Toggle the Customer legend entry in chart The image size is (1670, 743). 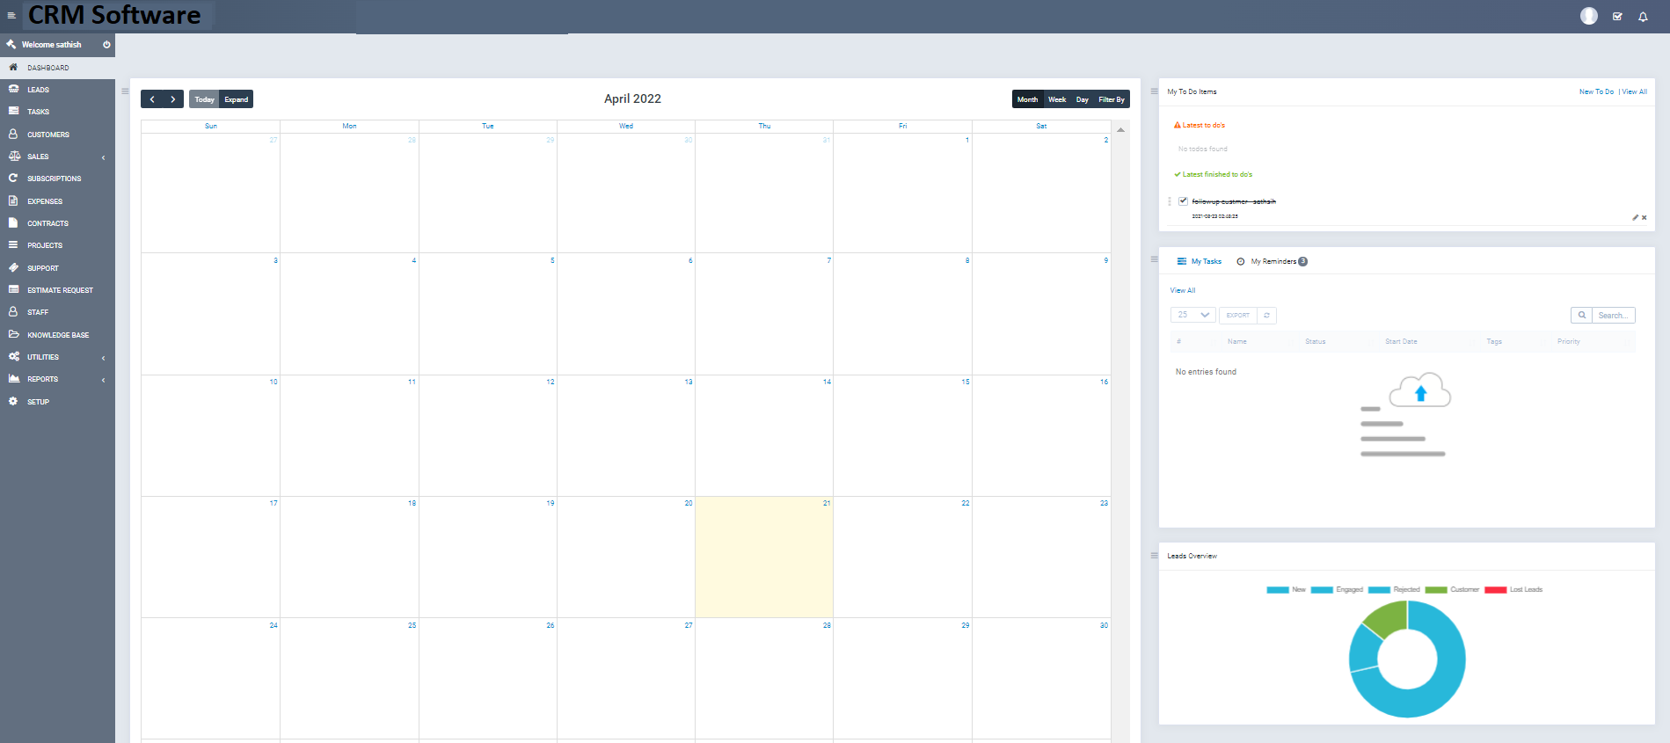1453,590
